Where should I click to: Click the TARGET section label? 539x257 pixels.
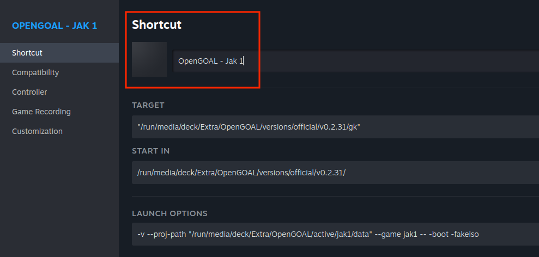tap(148, 105)
